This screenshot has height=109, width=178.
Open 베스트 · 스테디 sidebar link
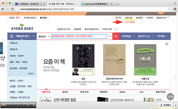pyautogui.click(x=16, y=81)
